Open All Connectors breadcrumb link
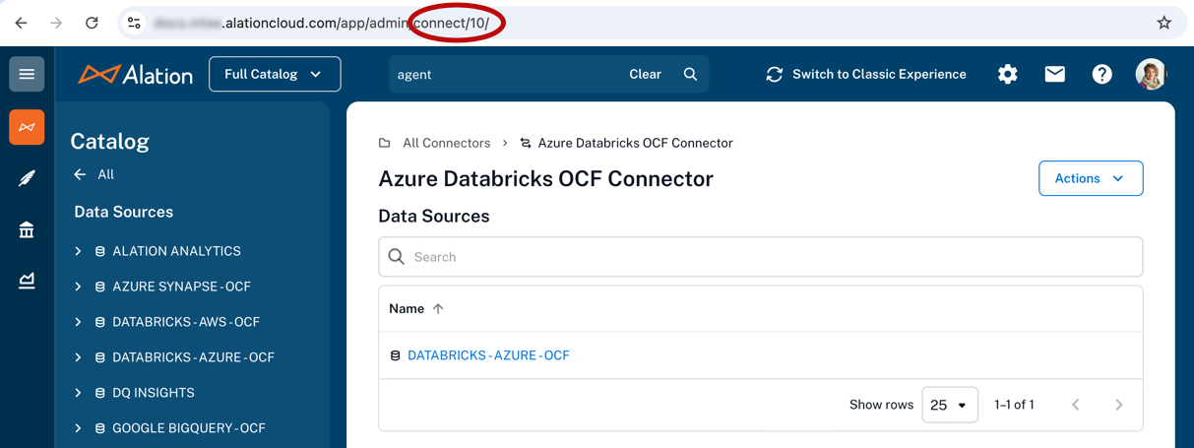This screenshot has width=1194, height=448. coord(446,143)
